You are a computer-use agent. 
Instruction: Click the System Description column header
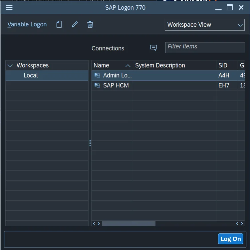(174, 65)
